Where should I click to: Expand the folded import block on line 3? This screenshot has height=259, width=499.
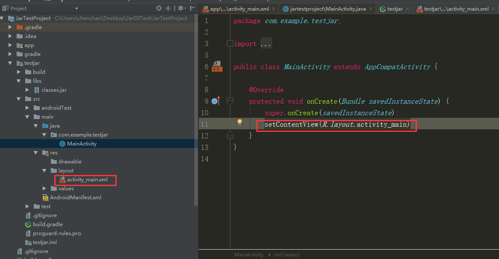pyautogui.click(x=230, y=44)
